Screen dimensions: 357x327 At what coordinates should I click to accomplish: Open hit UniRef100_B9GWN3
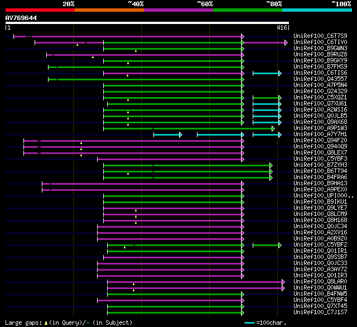point(320,48)
